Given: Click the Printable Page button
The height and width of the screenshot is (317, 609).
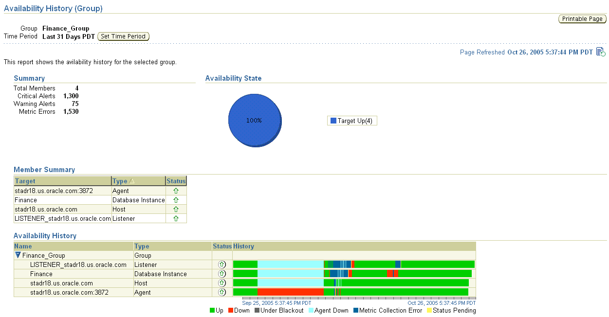Looking at the screenshot, I should click(x=582, y=18).
